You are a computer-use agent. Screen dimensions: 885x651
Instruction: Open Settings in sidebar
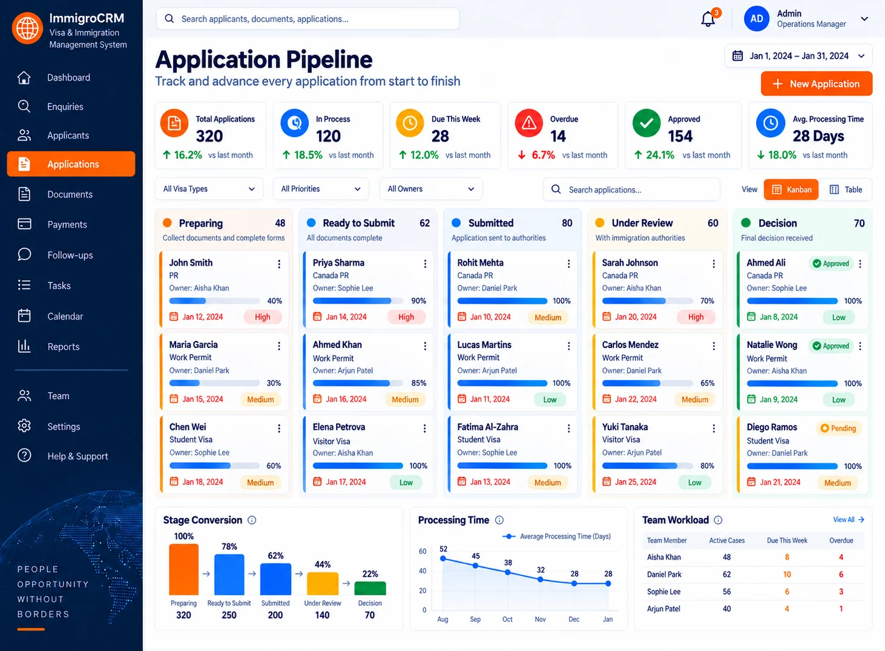point(71,427)
